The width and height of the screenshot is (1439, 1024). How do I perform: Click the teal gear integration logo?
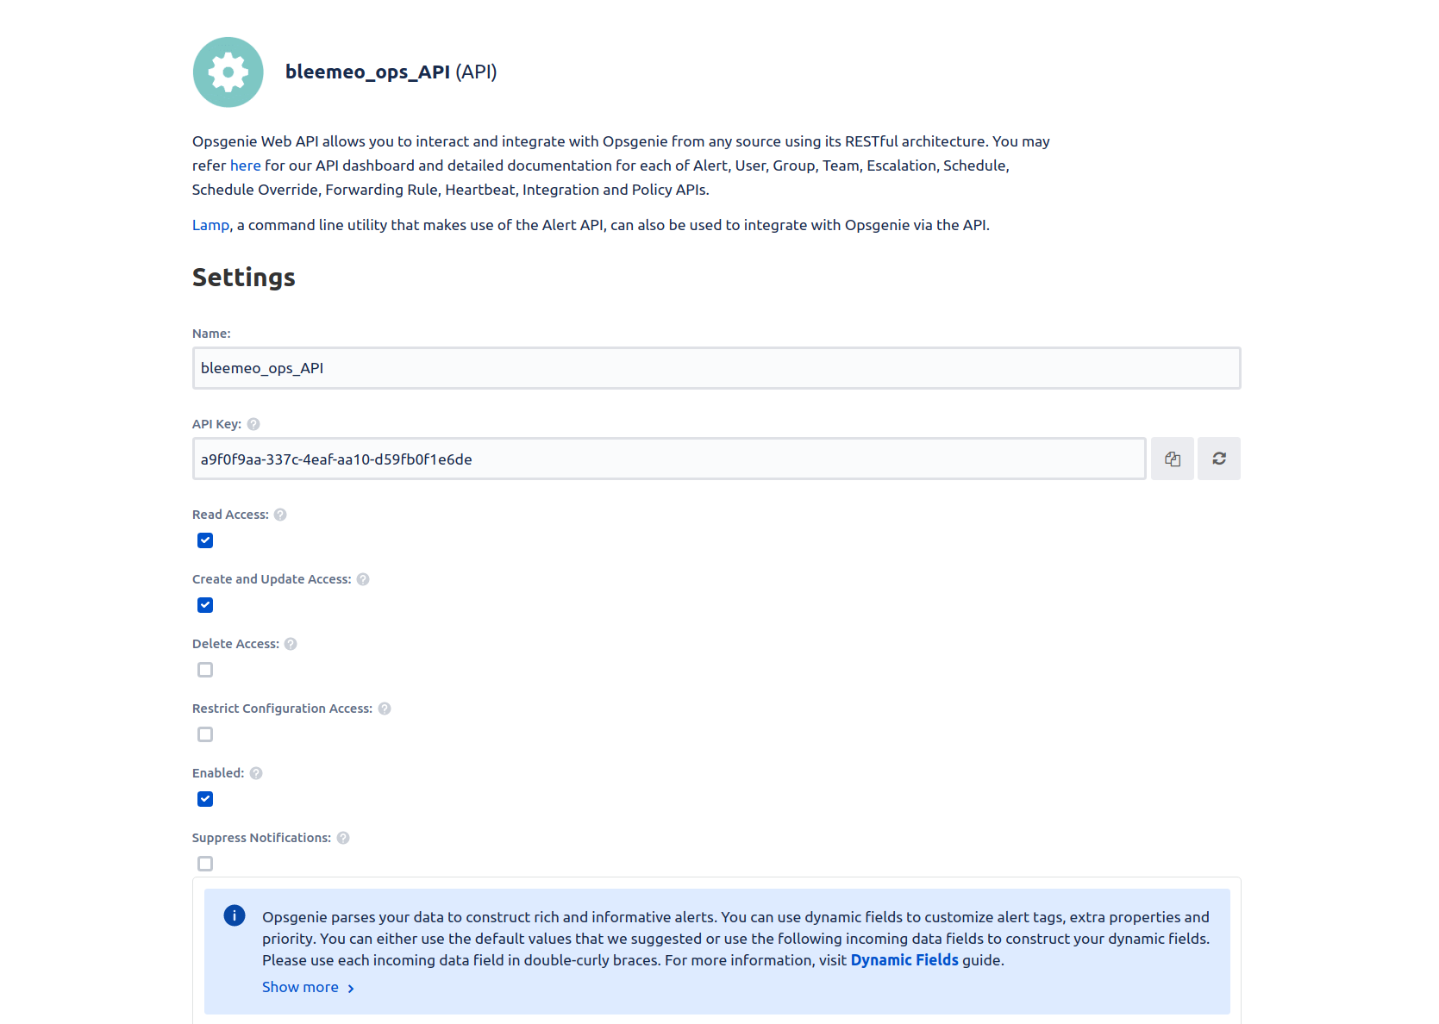pyautogui.click(x=228, y=72)
